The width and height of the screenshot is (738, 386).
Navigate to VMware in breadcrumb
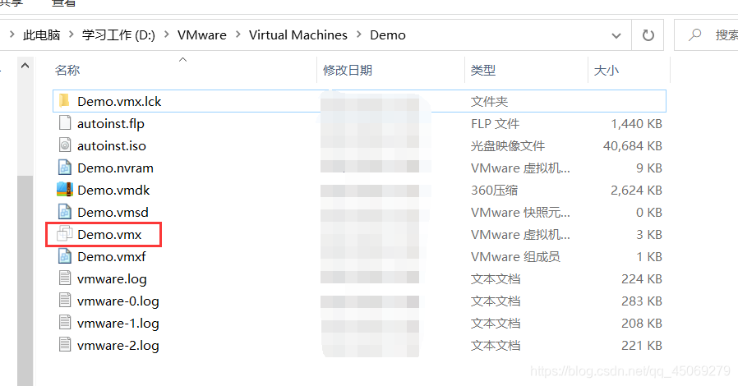[202, 35]
